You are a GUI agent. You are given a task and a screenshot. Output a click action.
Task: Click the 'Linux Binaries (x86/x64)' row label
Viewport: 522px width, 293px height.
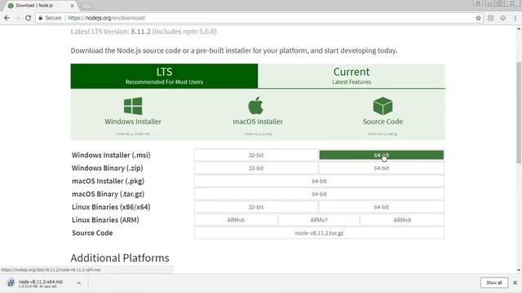pyautogui.click(x=111, y=207)
